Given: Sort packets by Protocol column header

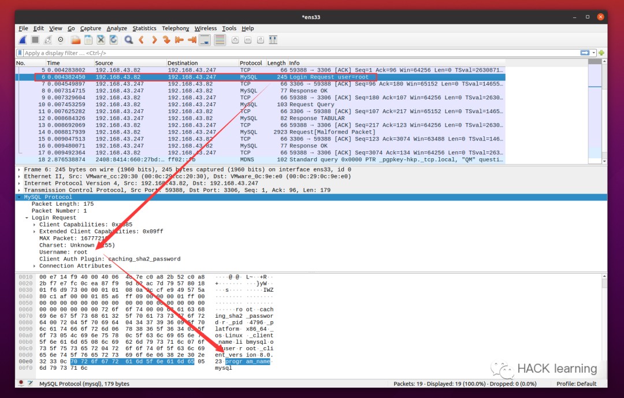Looking at the screenshot, I should click(252, 63).
